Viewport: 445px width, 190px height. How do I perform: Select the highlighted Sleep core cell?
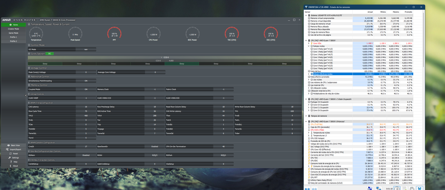click(x=181, y=64)
